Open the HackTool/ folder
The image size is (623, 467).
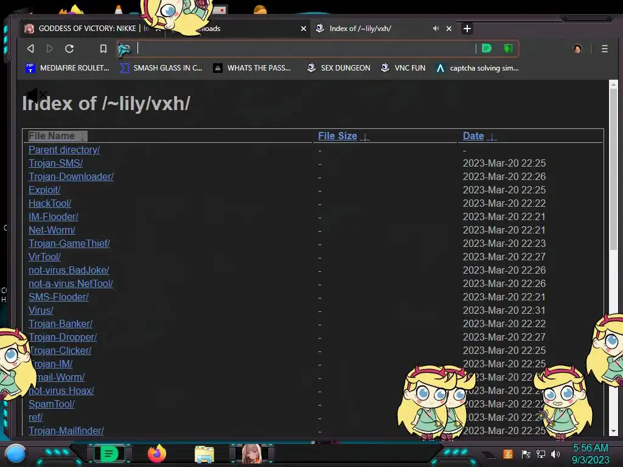tap(50, 203)
